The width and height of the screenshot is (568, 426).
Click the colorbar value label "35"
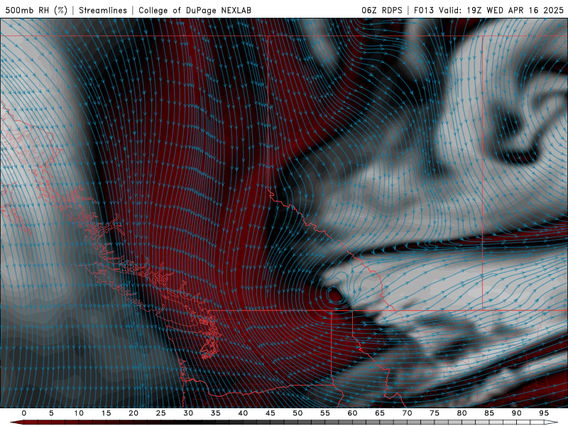pyautogui.click(x=216, y=413)
